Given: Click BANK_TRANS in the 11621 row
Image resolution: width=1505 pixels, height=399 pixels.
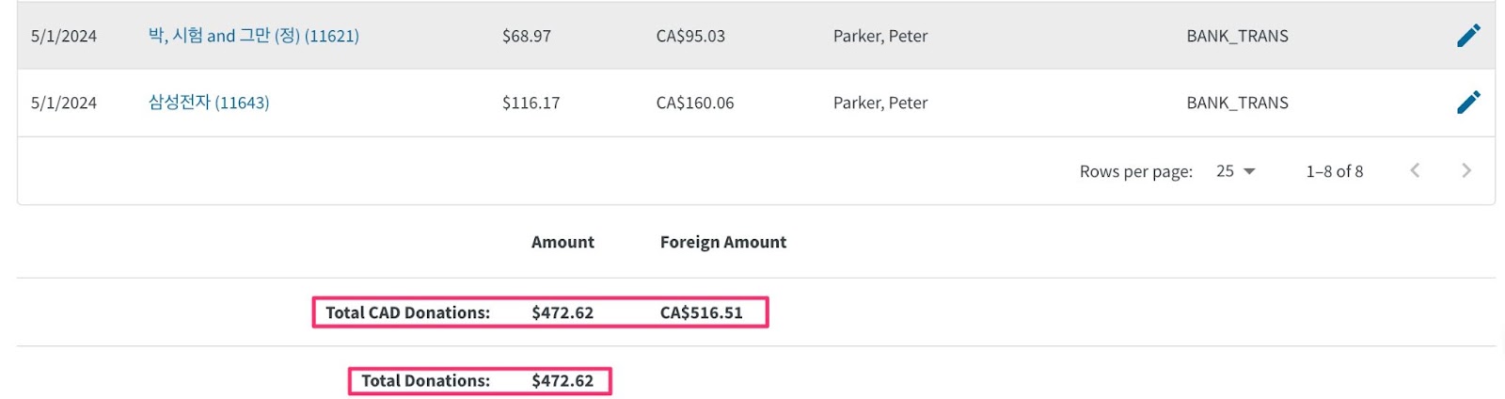Looking at the screenshot, I should pyautogui.click(x=1237, y=36).
